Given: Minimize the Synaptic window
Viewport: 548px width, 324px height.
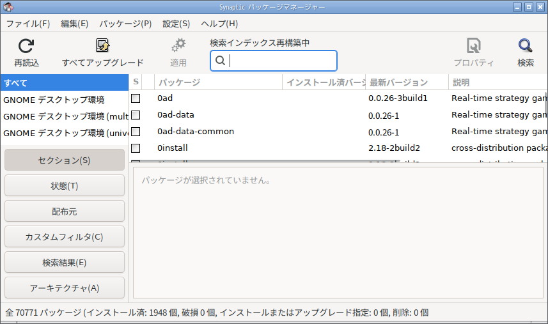Looking at the screenshot, I should coord(517,7).
